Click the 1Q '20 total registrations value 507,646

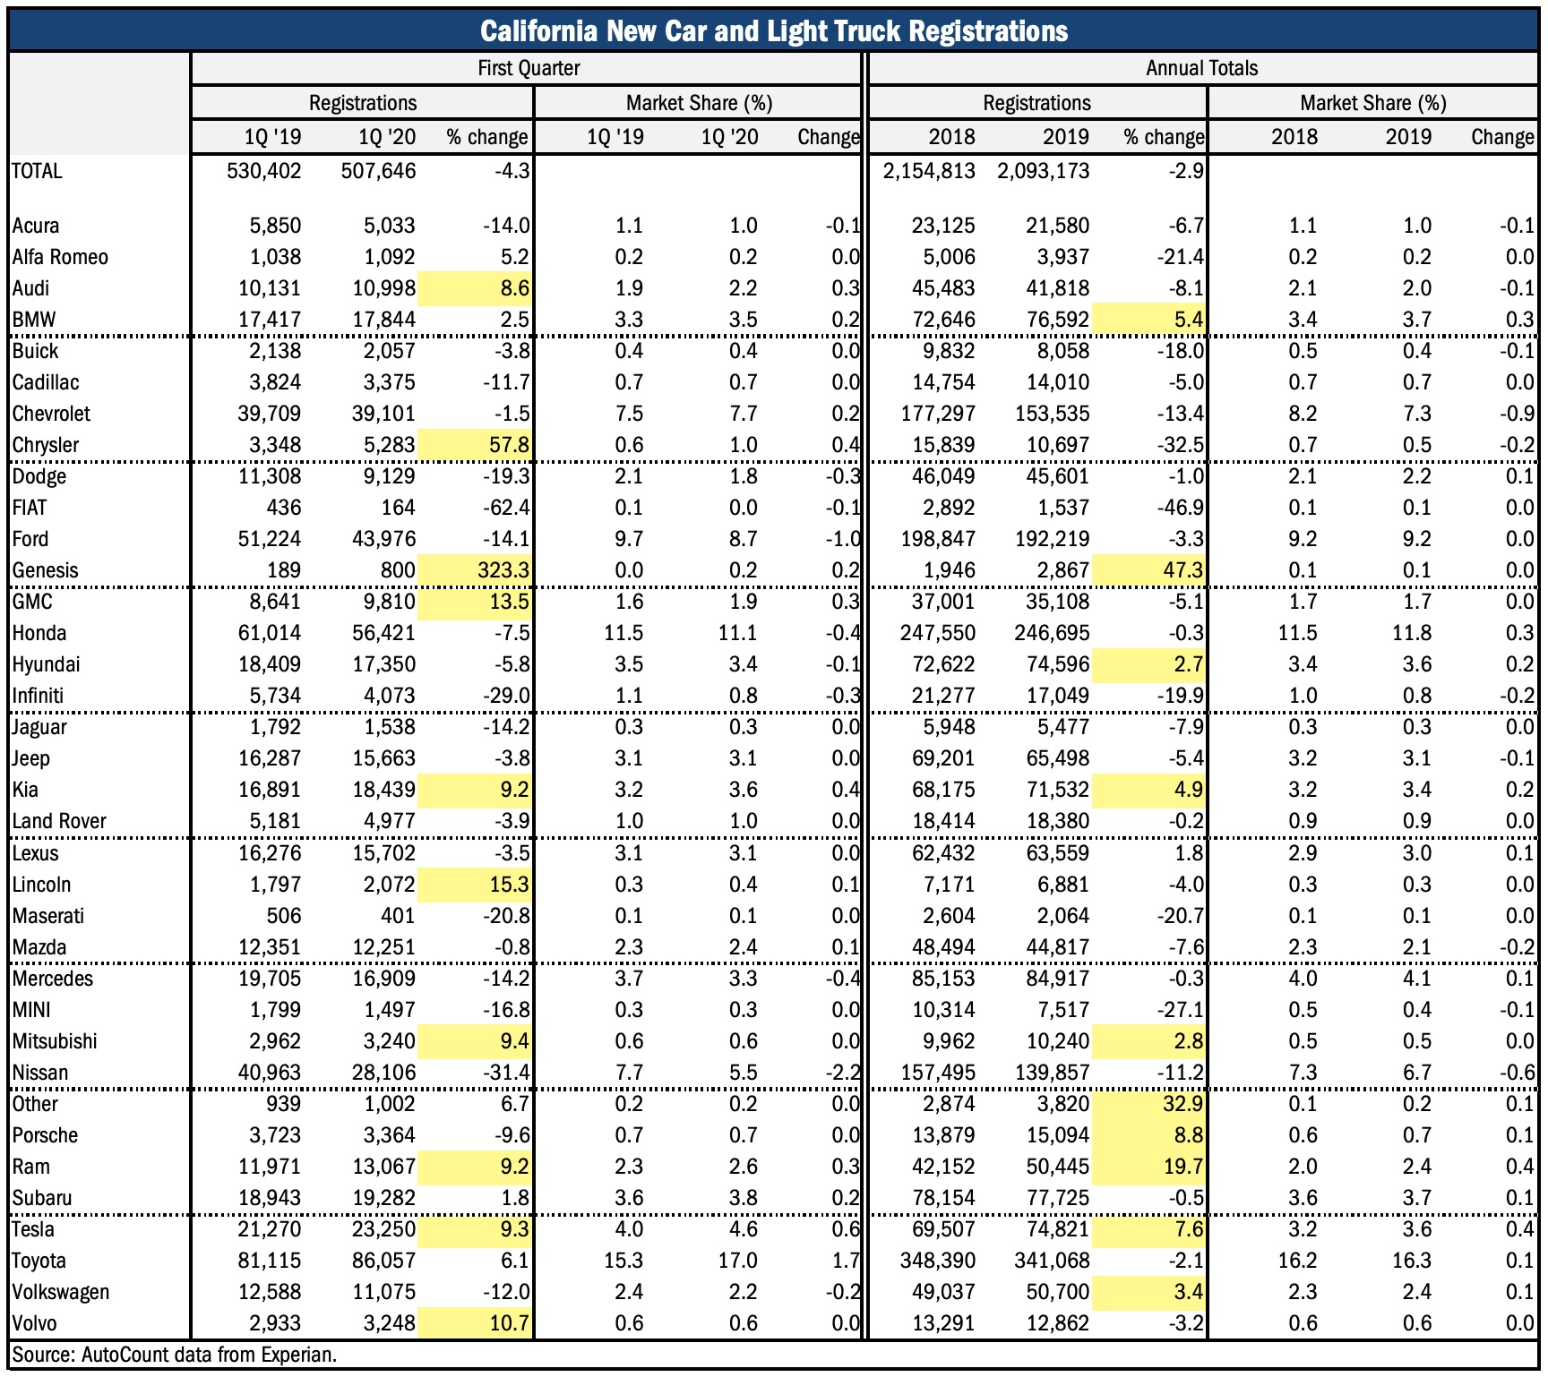point(378,171)
